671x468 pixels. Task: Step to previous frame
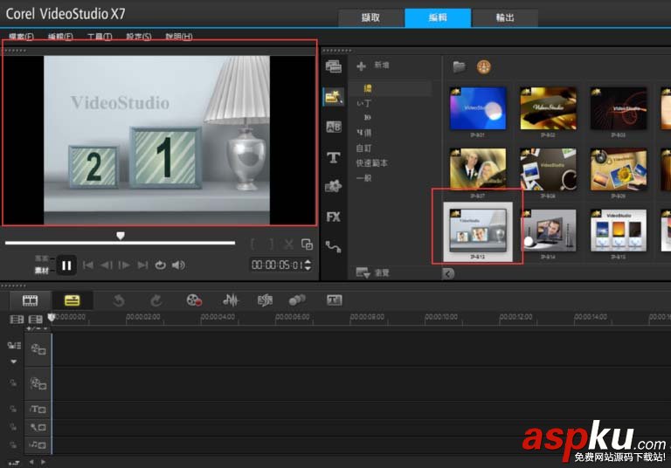click(106, 265)
